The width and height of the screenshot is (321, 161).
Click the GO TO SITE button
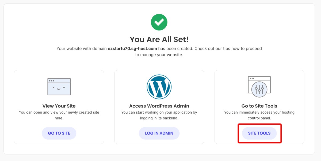click(x=59, y=133)
